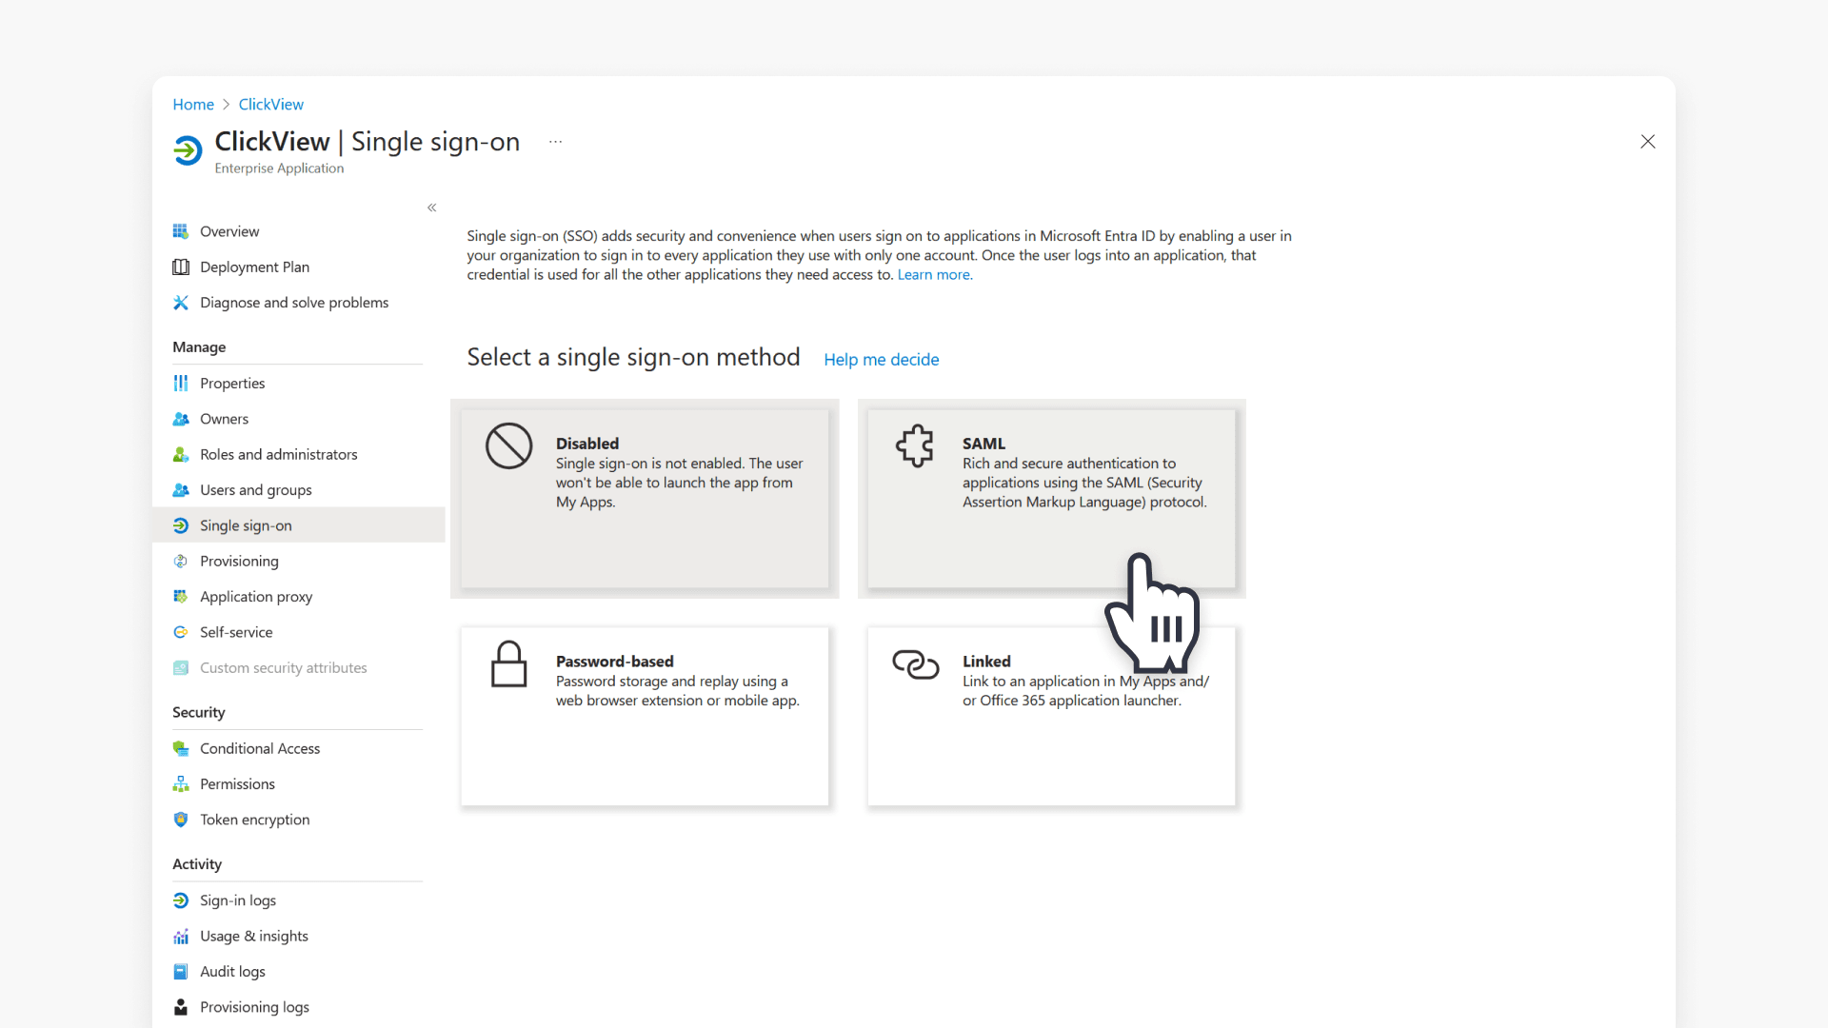
Task: Click the Overview grid icon in sidebar
Action: point(181,231)
